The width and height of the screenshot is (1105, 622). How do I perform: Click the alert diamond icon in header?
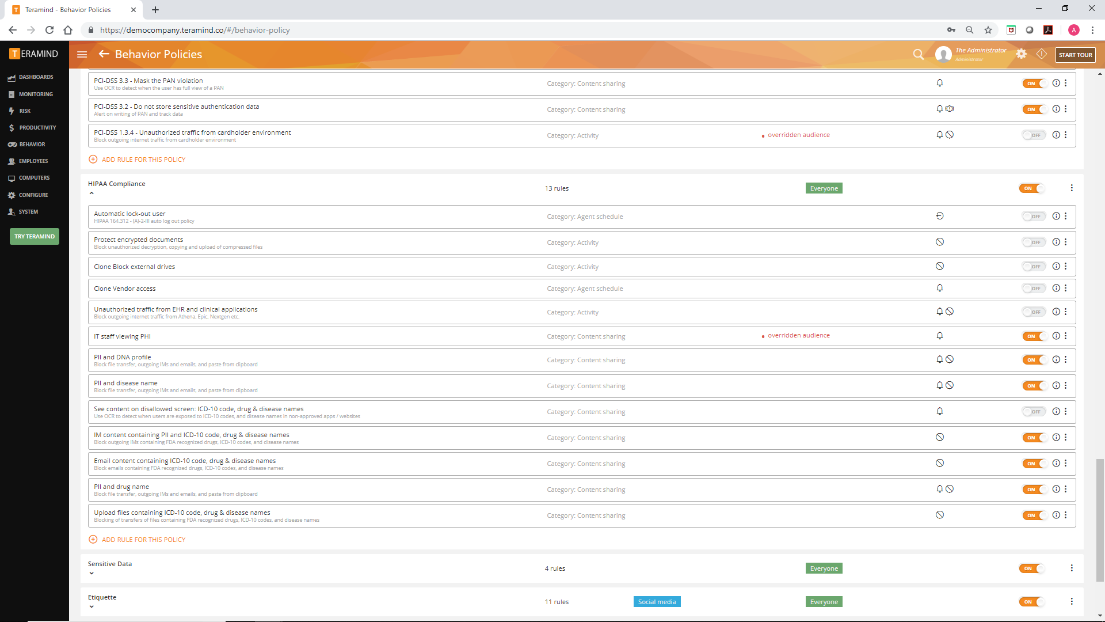point(1042,54)
